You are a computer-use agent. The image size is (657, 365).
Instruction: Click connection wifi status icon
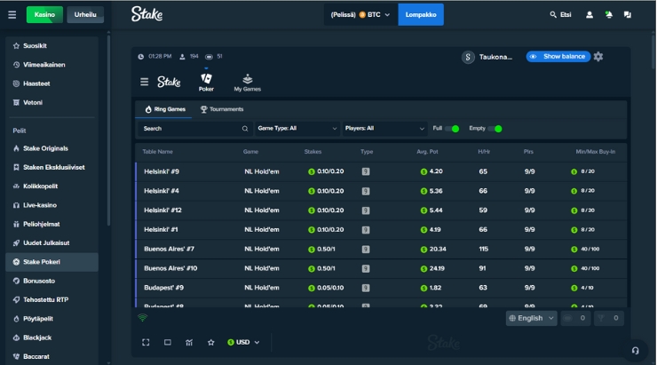[x=142, y=318]
